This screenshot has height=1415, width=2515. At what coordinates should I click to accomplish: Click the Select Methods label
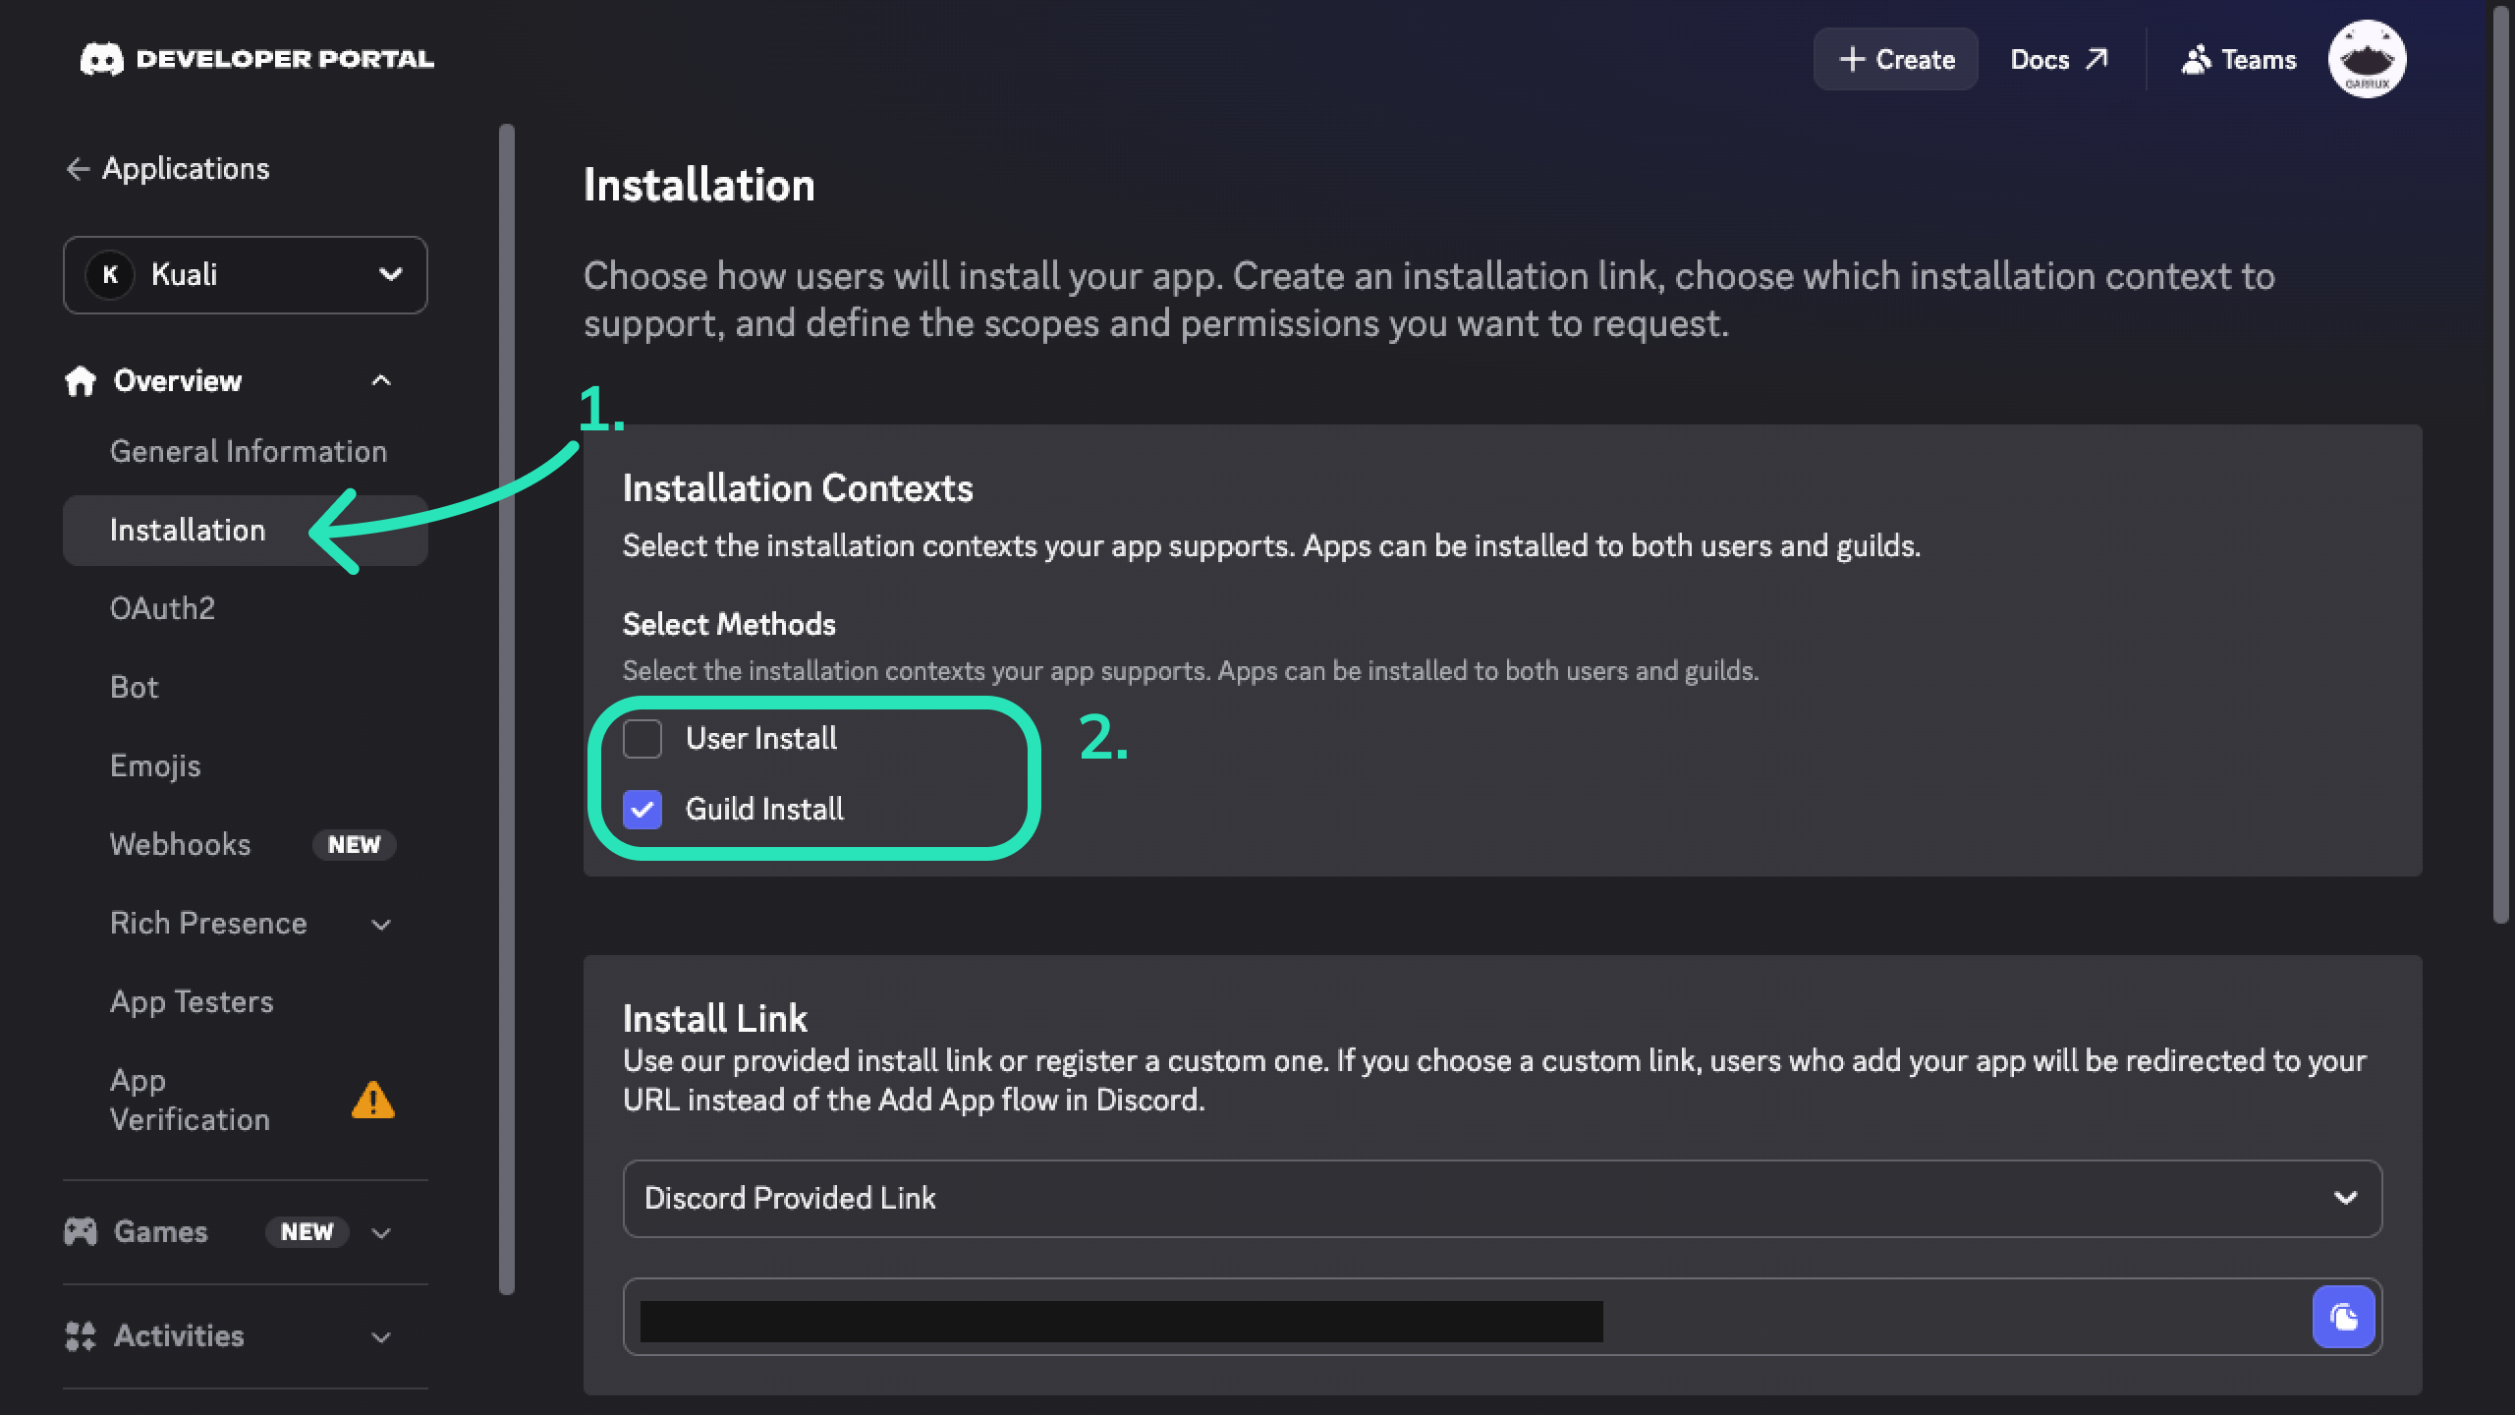coord(729,624)
